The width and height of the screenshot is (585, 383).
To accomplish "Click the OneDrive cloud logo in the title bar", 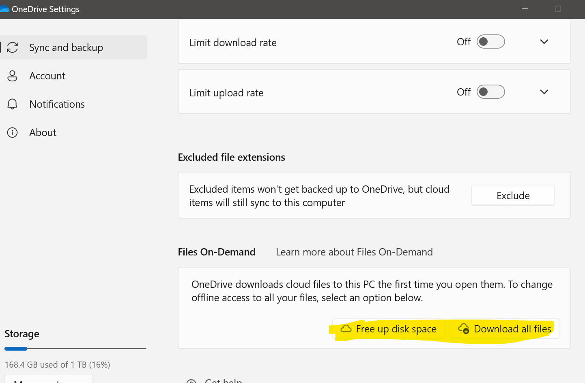I will 5,9.
